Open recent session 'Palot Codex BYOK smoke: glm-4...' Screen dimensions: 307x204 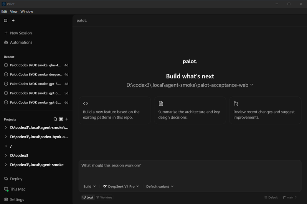click(x=36, y=65)
